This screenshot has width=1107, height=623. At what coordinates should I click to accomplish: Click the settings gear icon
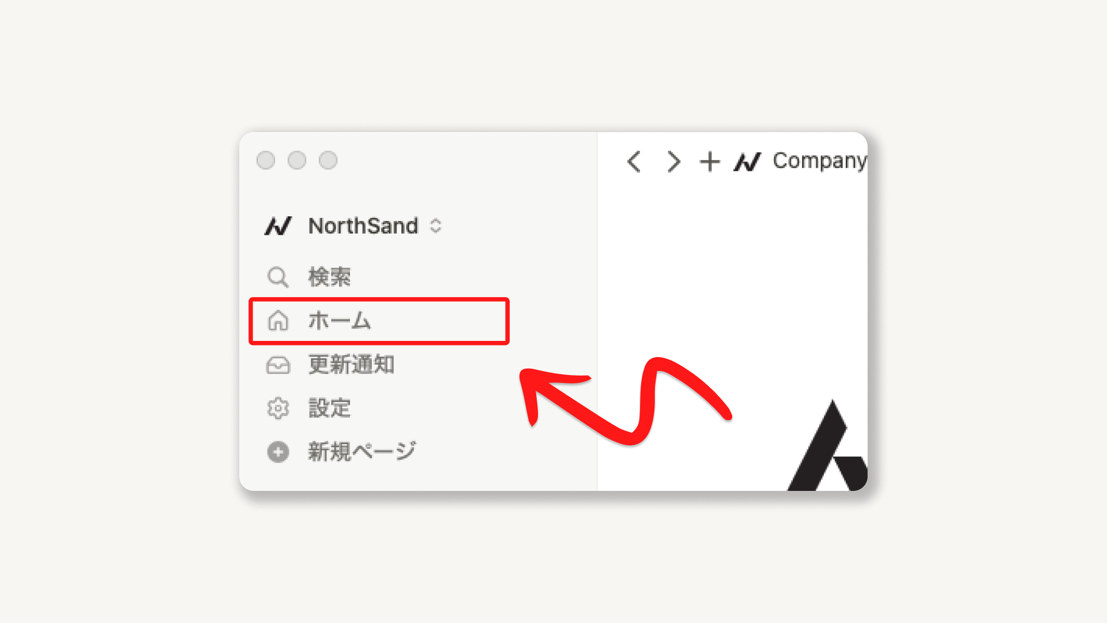pyautogui.click(x=278, y=408)
